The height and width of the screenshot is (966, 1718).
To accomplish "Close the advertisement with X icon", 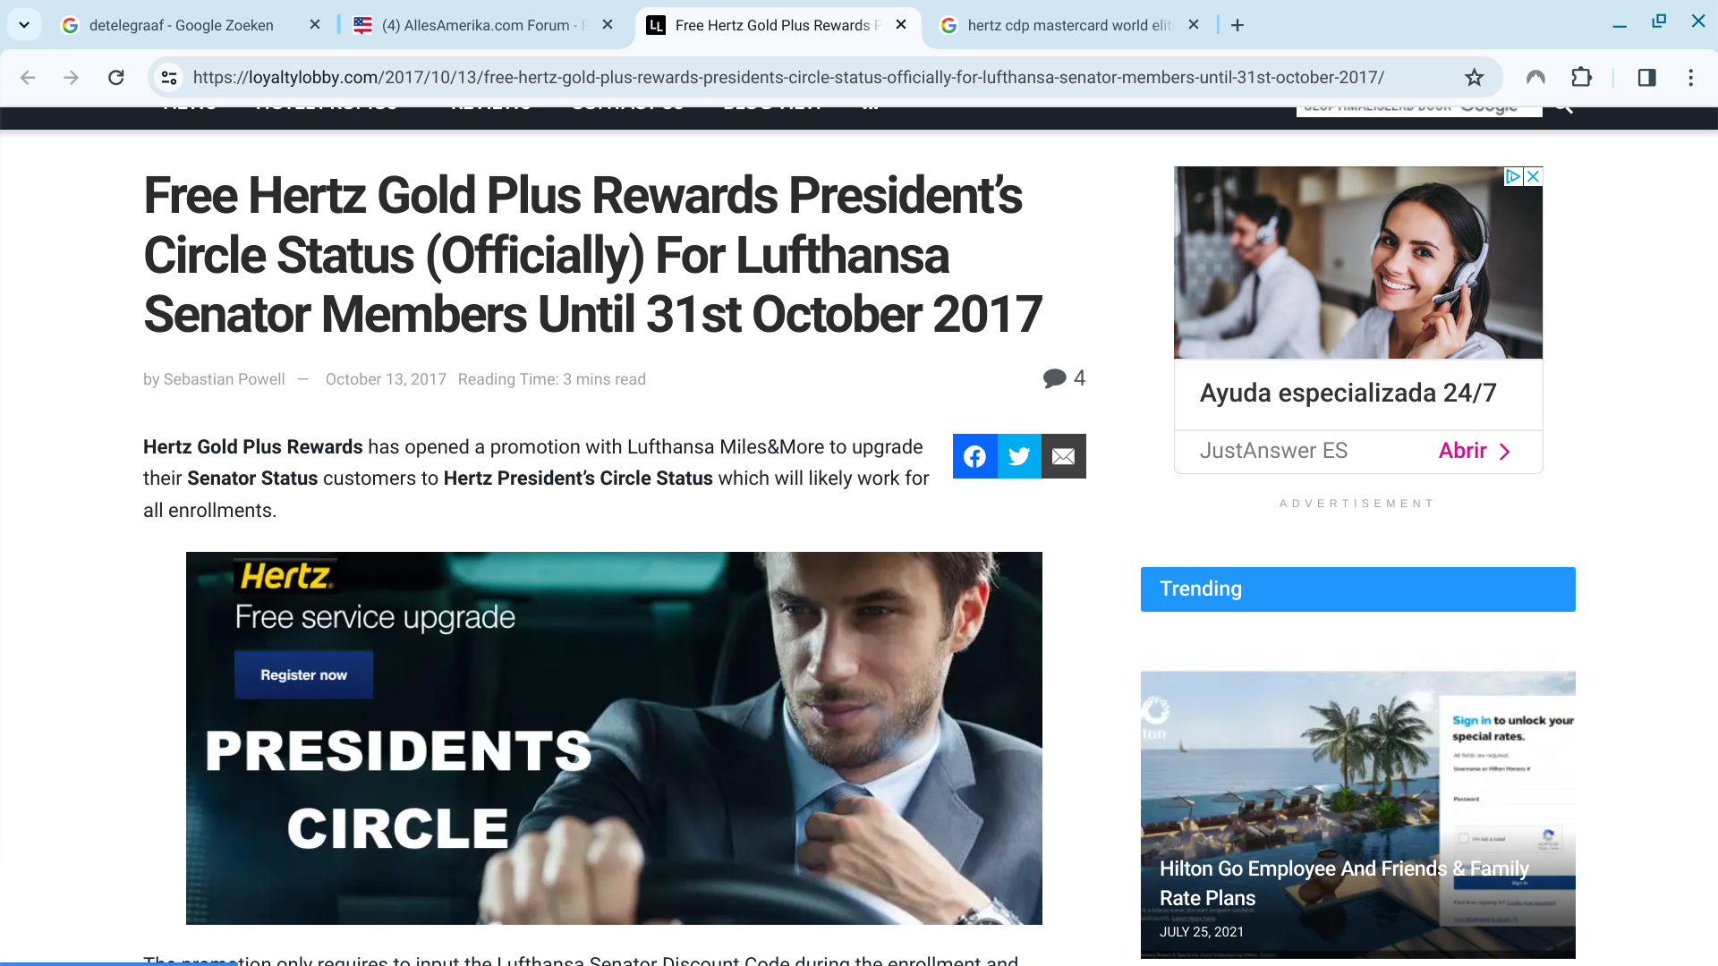I will [1533, 176].
